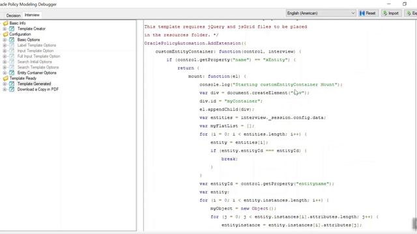Expand the Entity Container Options node

5,73
